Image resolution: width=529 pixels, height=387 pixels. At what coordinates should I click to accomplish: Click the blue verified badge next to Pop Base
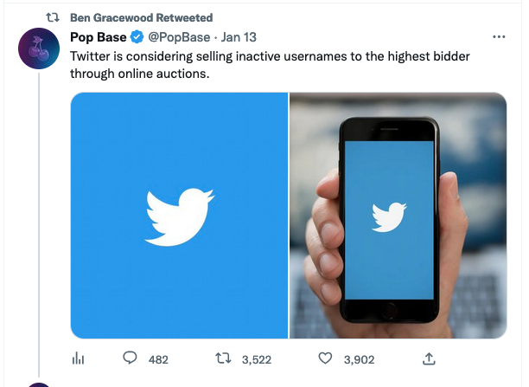pos(137,37)
